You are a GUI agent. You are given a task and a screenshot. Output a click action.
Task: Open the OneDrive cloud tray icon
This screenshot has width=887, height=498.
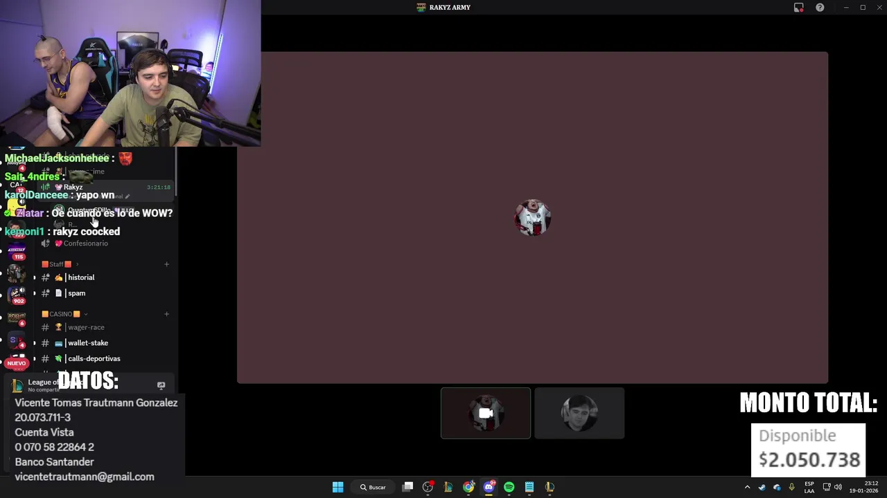(x=777, y=487)
